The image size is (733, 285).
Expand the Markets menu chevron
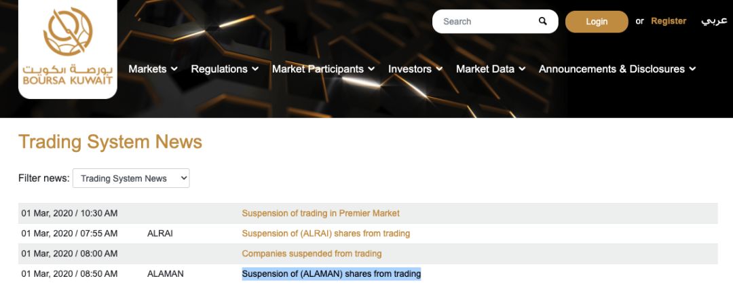point(174,69)
